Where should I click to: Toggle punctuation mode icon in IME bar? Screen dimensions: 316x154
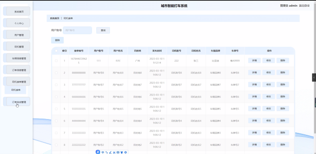(106, 153)
